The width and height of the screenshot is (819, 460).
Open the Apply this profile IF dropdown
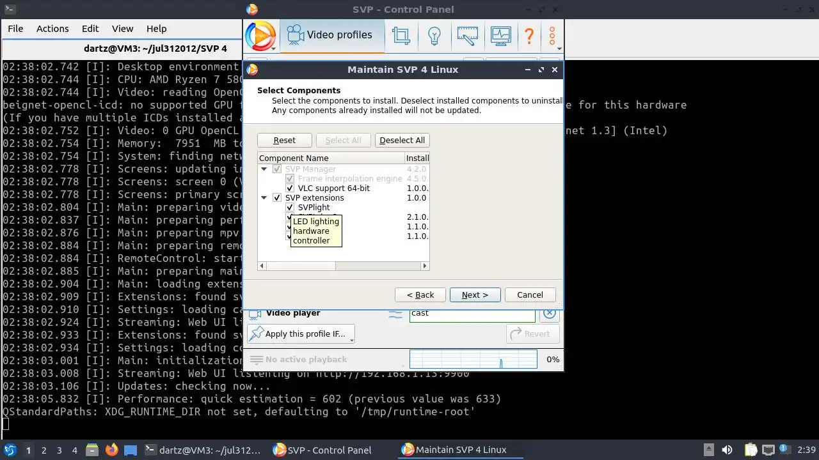coord(351,339)
